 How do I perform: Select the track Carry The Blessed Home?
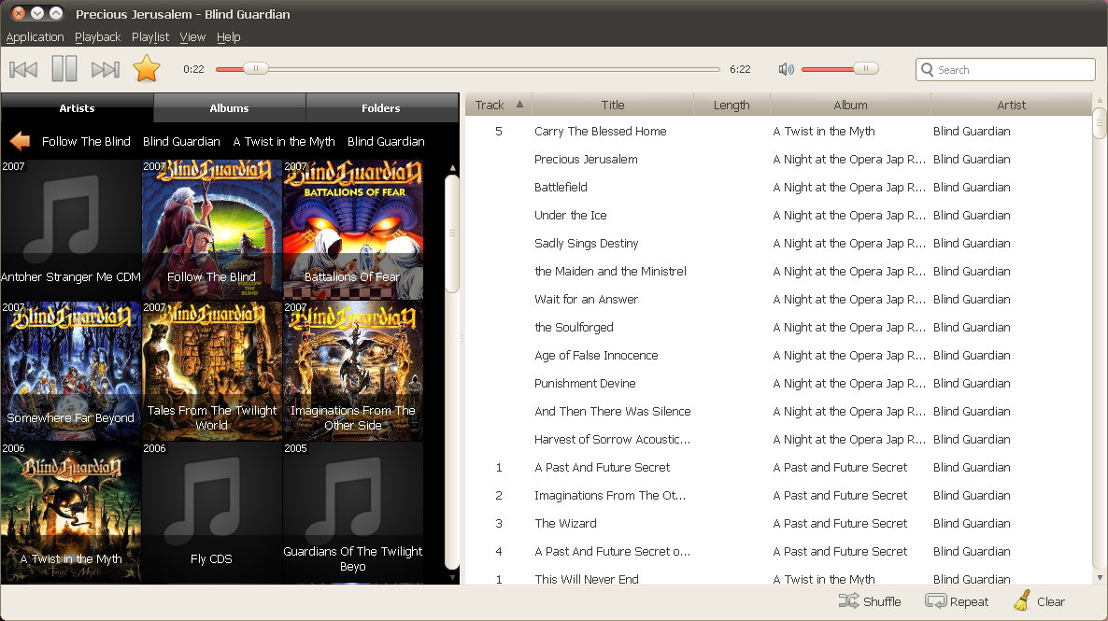779,132
